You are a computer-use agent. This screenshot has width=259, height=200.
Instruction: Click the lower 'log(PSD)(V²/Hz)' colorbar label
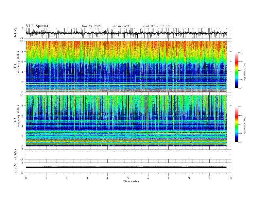[245, 125]
